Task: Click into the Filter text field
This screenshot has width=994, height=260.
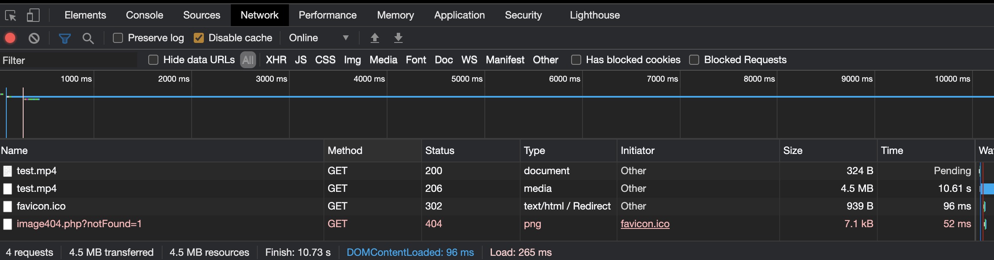Action: (x=69, y=60)
